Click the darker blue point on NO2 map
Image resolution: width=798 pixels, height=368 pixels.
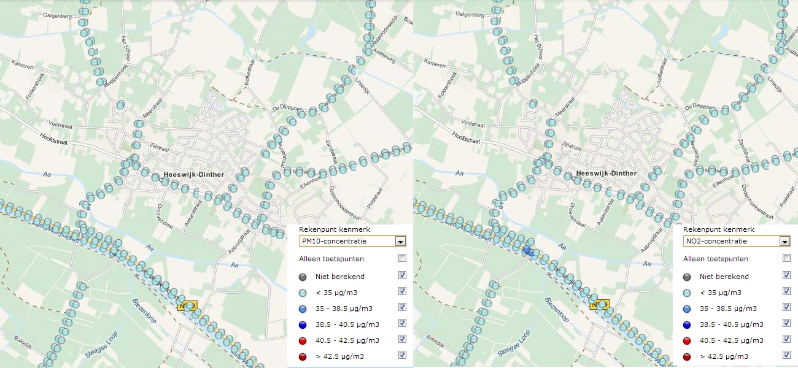[527, 250]
